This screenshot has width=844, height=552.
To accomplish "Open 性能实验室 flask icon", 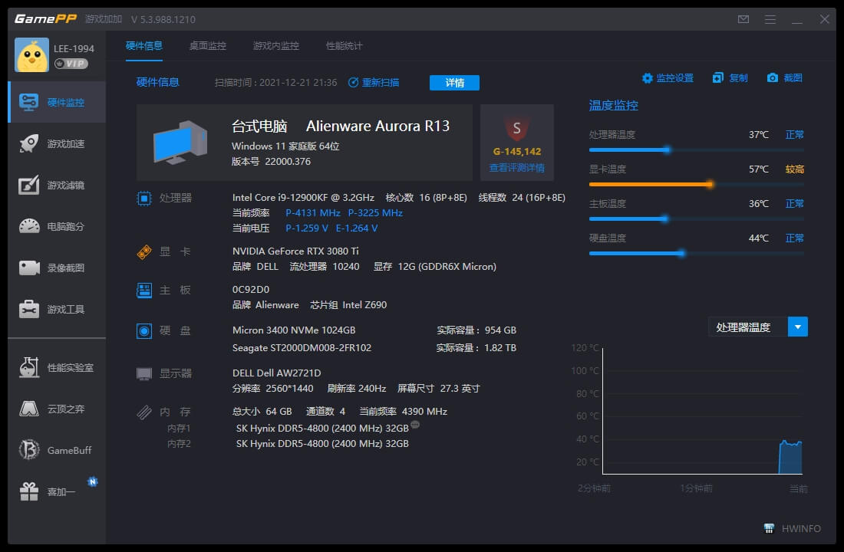I will (x=28, y=367).
